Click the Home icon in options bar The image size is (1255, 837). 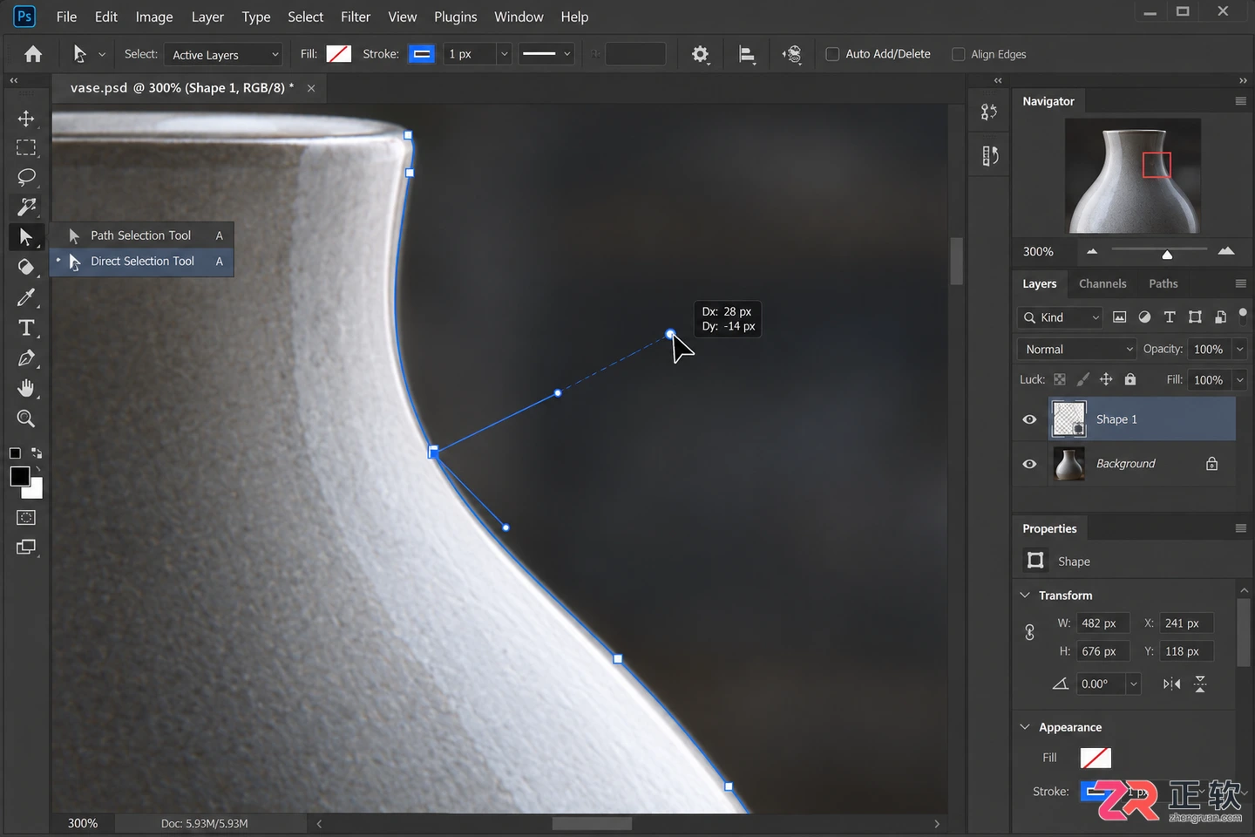click(x=33, y=54)
